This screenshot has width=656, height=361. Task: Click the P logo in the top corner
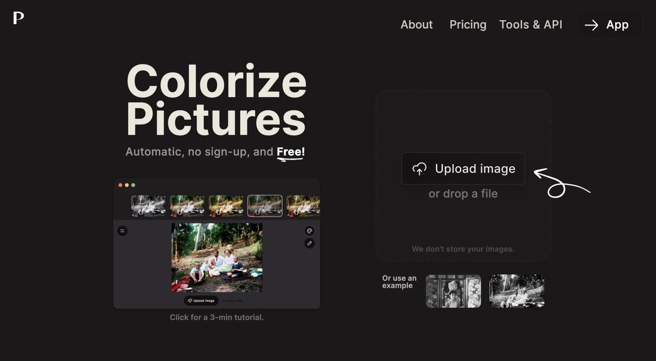pos(17,18)
